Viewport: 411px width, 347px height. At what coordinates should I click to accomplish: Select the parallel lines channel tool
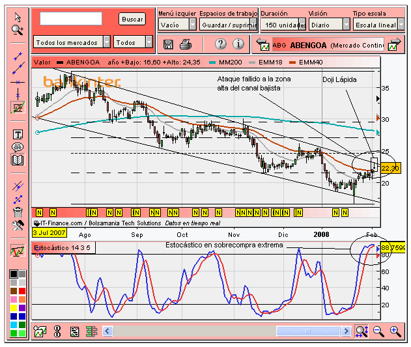[18, 186]
